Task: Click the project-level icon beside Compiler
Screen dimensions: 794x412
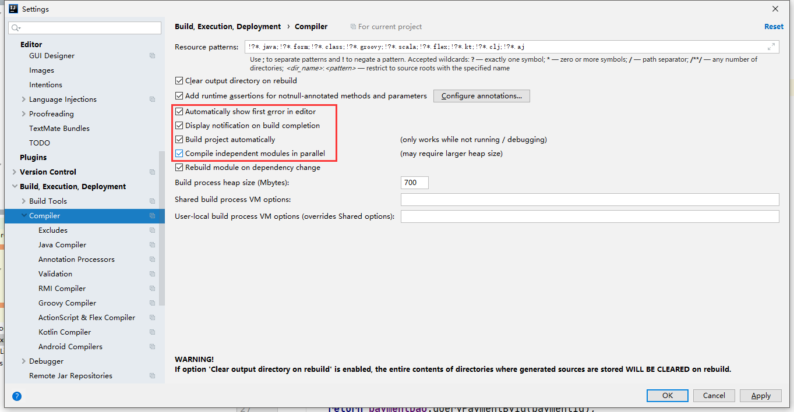Action: click(x=153, y=216)
